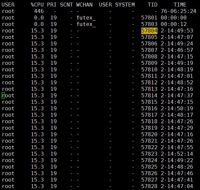Click TID 57828

[149, 186]
